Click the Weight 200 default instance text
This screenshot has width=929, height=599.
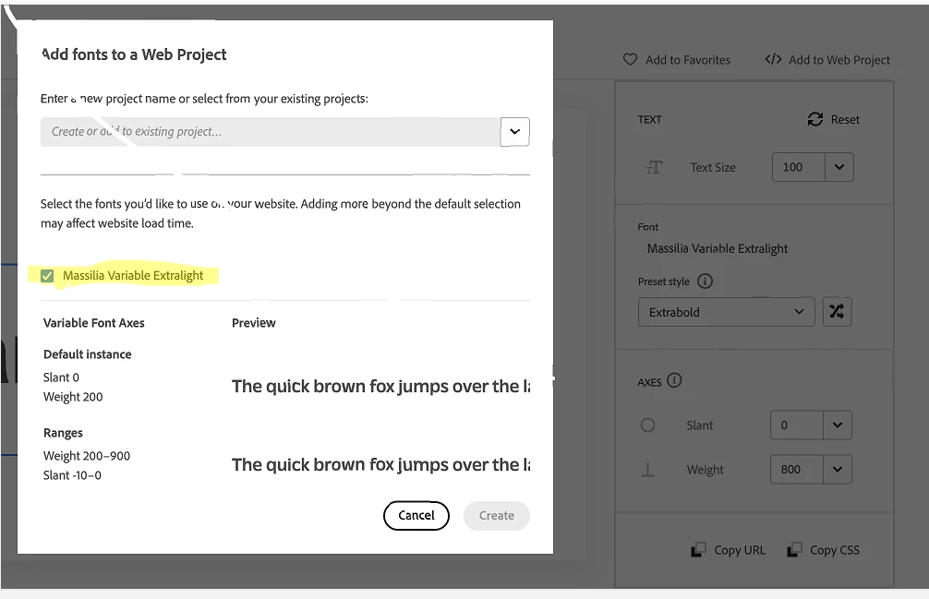tap(73, 397)
